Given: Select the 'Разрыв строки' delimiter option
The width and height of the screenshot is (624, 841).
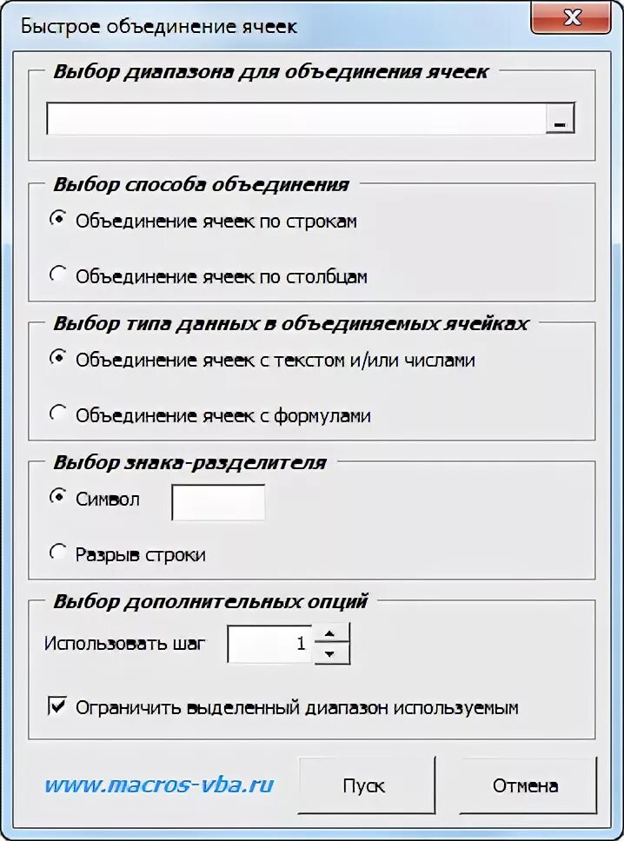Looking at the screenshot, I should coord(59,553).
